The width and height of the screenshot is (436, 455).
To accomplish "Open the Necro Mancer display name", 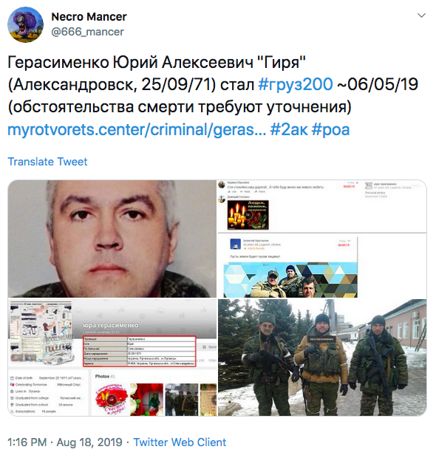I will pos(89,17).
